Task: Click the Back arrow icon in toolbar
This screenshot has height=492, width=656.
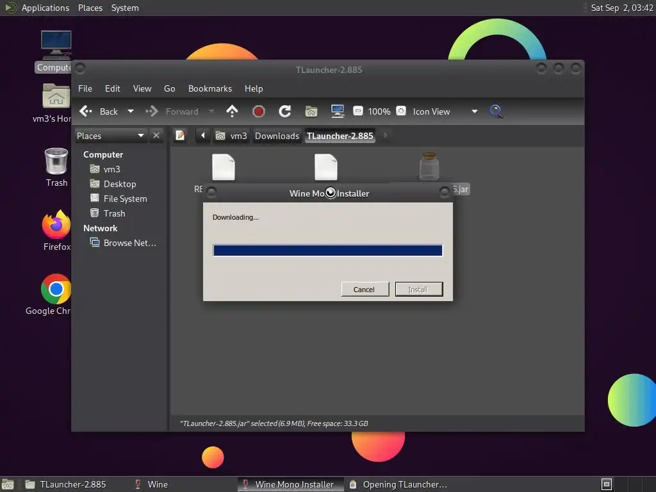Action: pos(86,111)
